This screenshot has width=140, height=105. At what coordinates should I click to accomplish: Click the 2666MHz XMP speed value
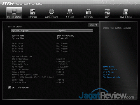(x=60, y=75)
